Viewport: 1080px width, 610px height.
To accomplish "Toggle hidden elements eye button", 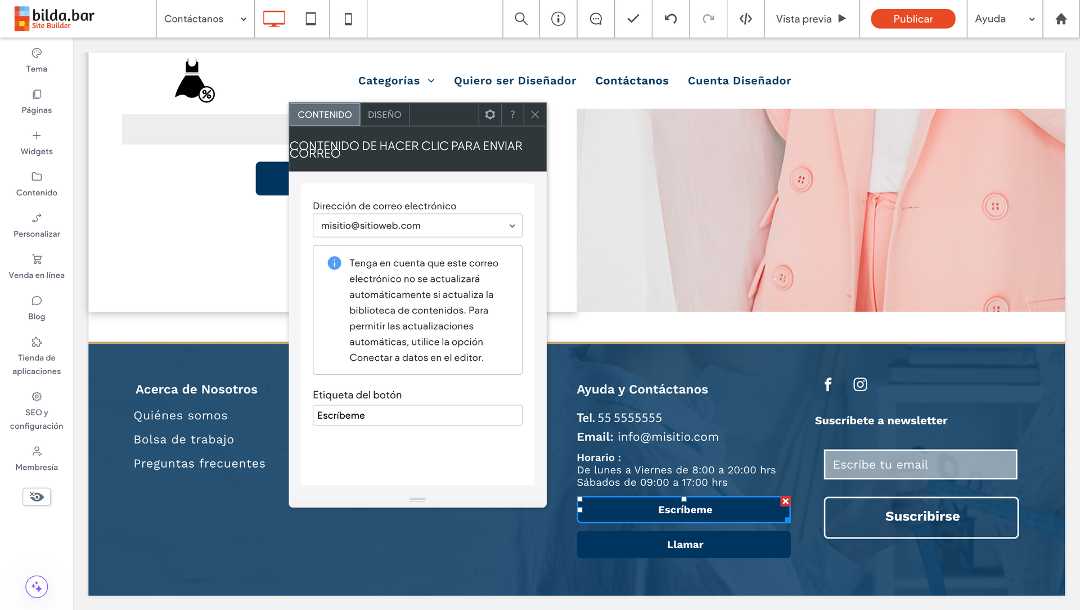I will click(37, 496).
